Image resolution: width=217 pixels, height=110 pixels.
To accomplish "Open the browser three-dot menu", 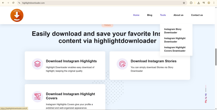I will click(x=214, y=3).
